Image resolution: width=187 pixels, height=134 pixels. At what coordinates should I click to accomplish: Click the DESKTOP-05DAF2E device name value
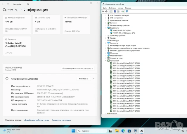[x=45, y=86]
